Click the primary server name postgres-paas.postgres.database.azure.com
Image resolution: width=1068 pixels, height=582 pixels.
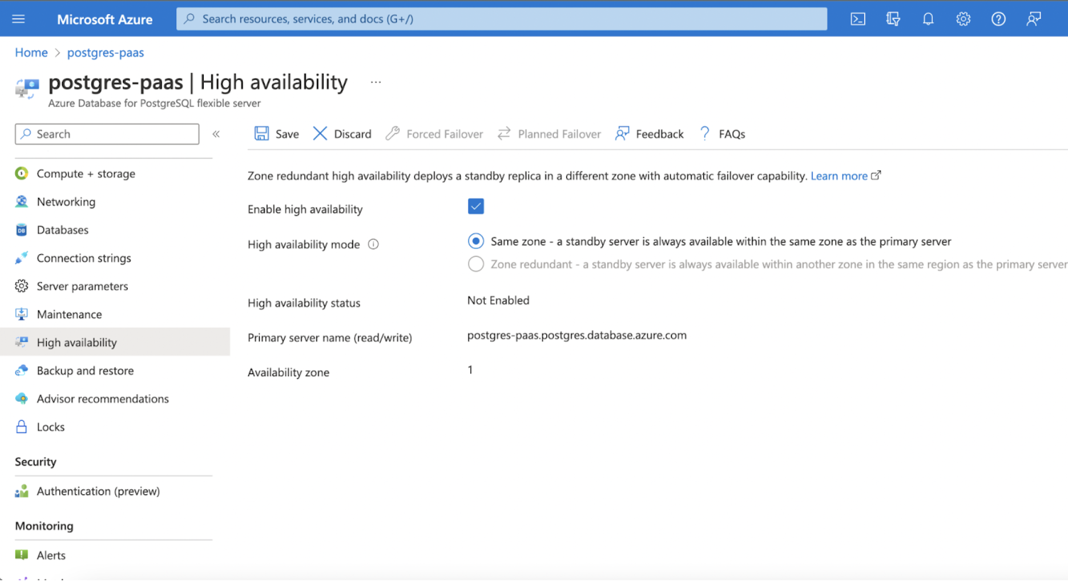(x=577, y=335)
